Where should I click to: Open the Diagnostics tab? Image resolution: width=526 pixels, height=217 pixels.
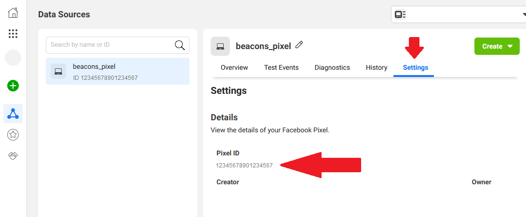tap(332, 68)
